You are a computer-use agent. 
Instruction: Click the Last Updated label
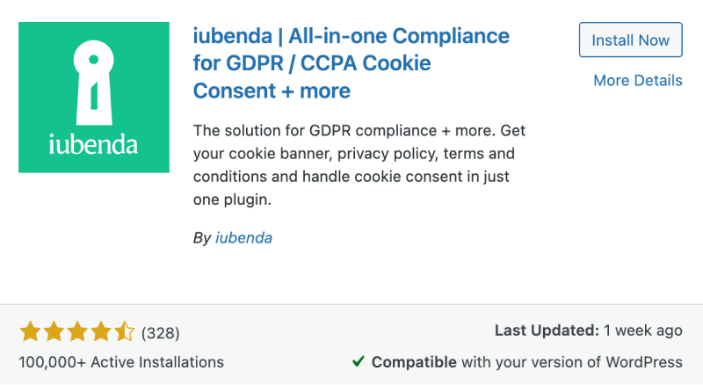point(546,331)
